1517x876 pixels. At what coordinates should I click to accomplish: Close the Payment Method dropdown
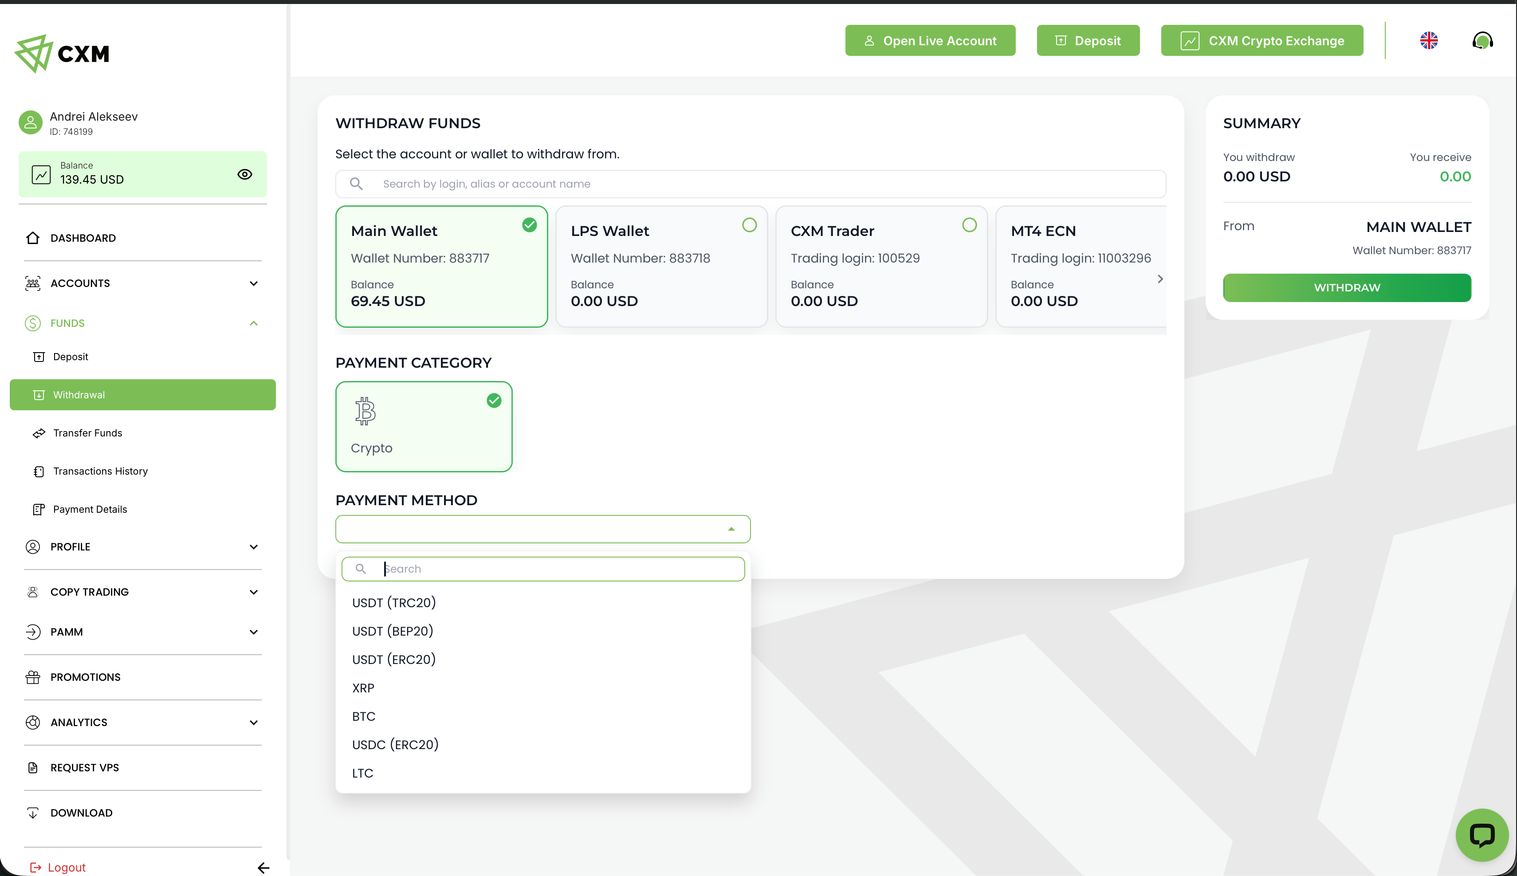pos(542,529)
